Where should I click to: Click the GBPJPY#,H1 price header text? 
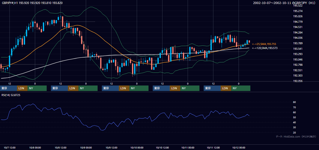(x=32, y=3)
